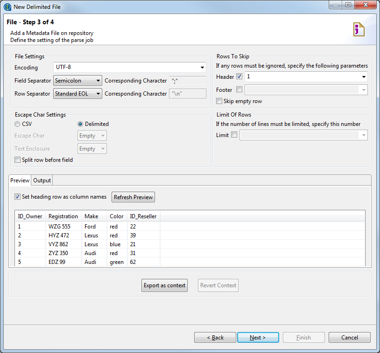This screenshot has height=353, width=380.
Task: Select the CSV radio button
Action: pos(18,124)
